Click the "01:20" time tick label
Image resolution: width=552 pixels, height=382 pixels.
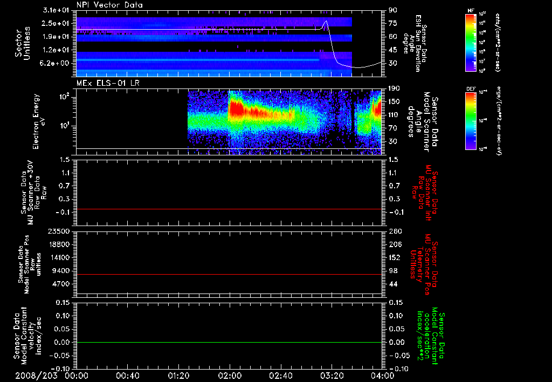[178, 376]
